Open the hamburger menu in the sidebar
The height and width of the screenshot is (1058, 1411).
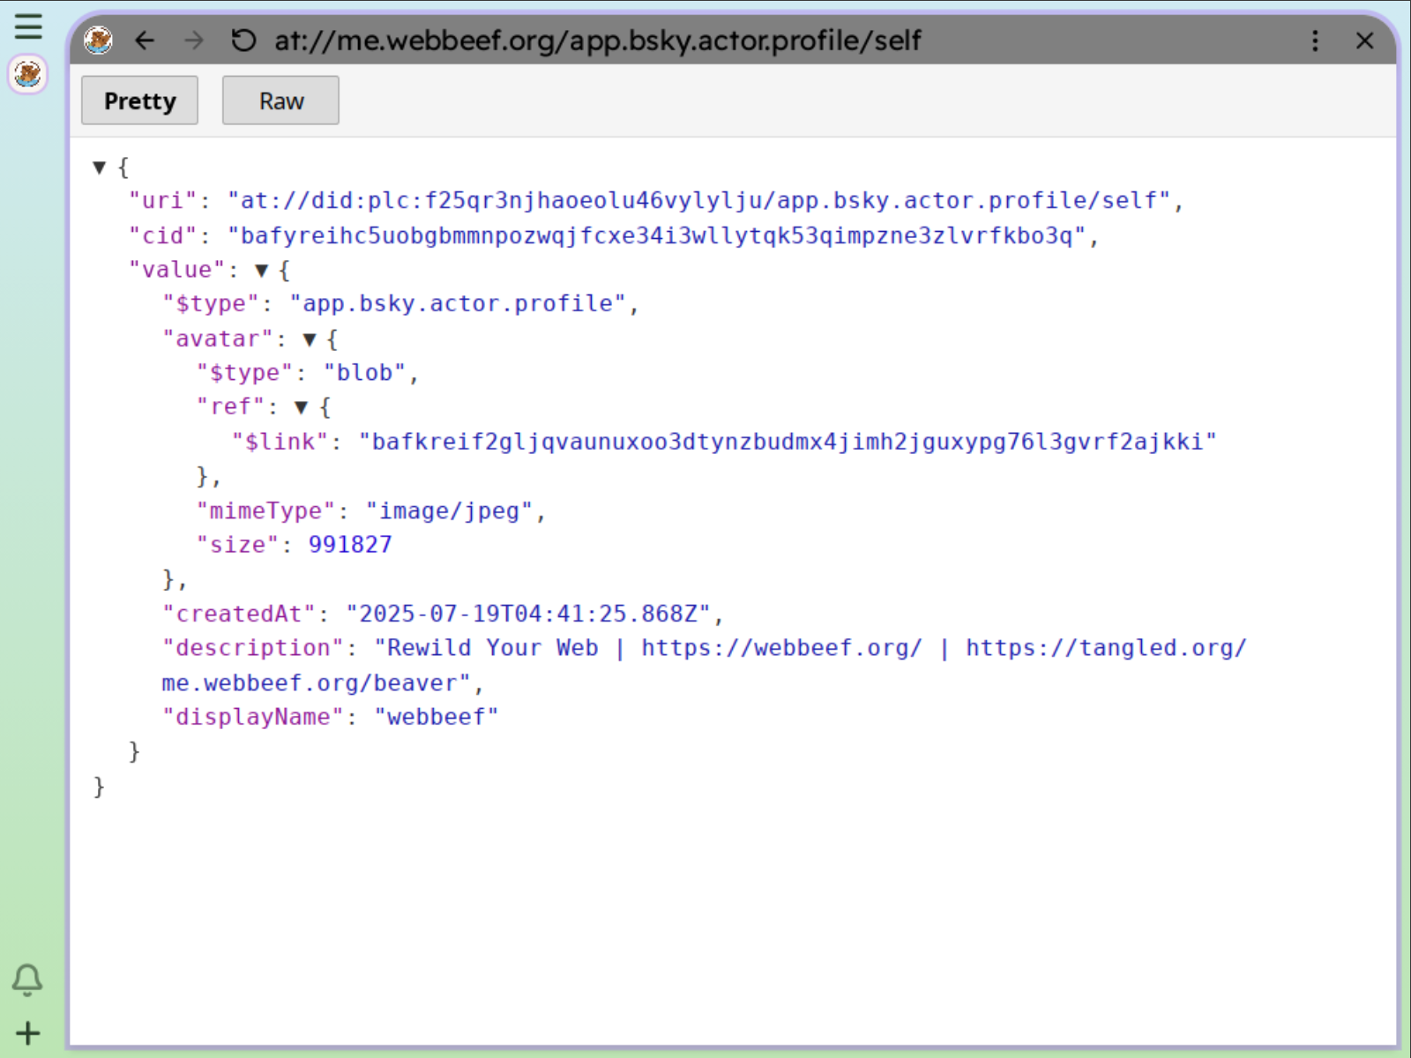28,26
